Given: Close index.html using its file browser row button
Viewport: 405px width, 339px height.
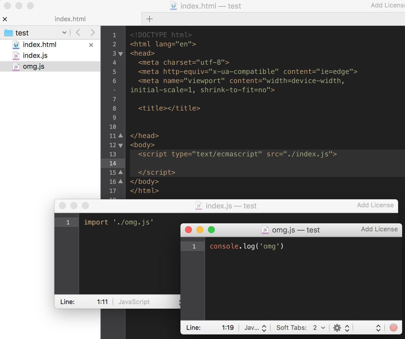Looking at the screenshot, I should (91, 45).
